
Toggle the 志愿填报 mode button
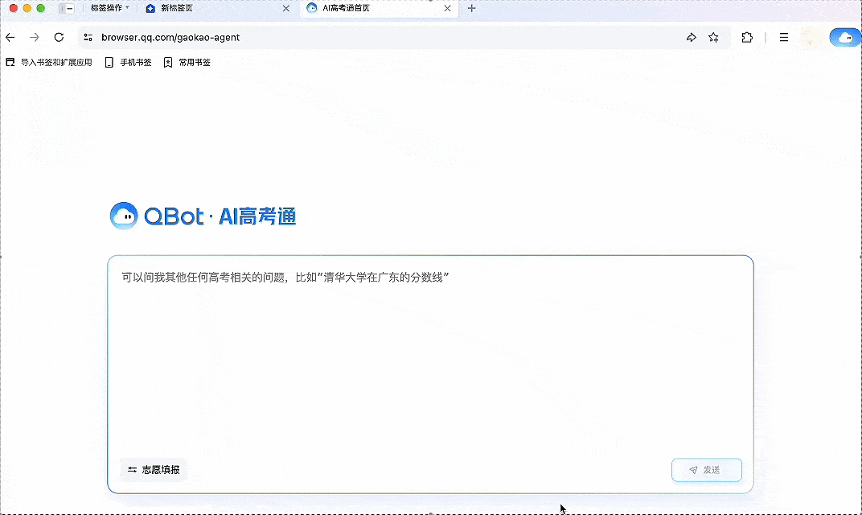tap(154, 470)
